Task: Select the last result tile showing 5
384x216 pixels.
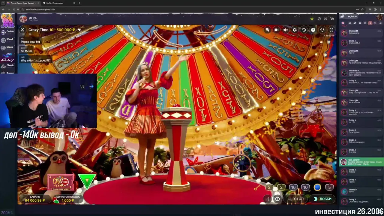Action: (329, 187)
